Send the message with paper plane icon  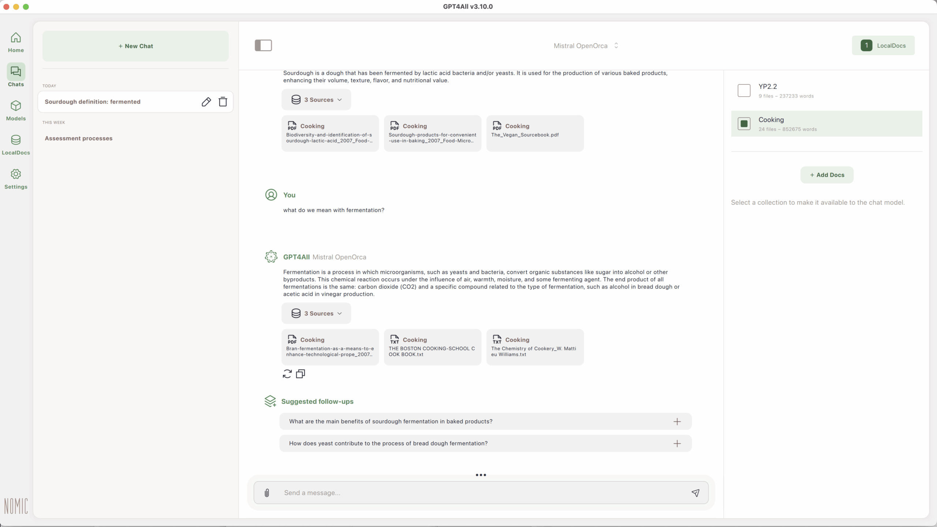[695, 493]
